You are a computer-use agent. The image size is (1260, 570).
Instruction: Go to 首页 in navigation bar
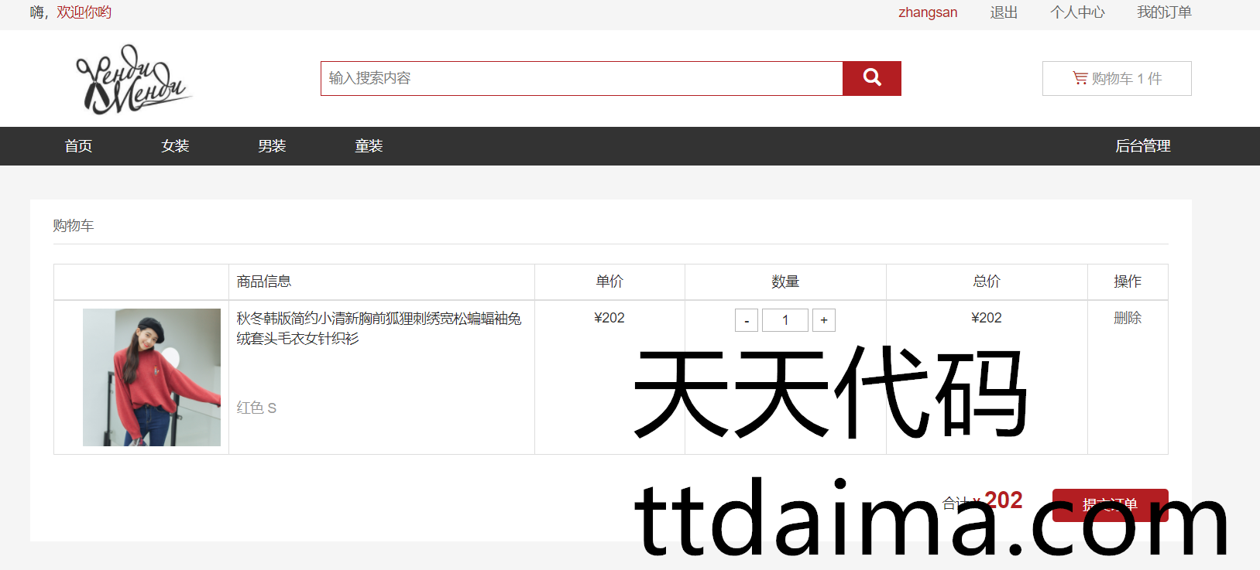click(x=78, y=146)
